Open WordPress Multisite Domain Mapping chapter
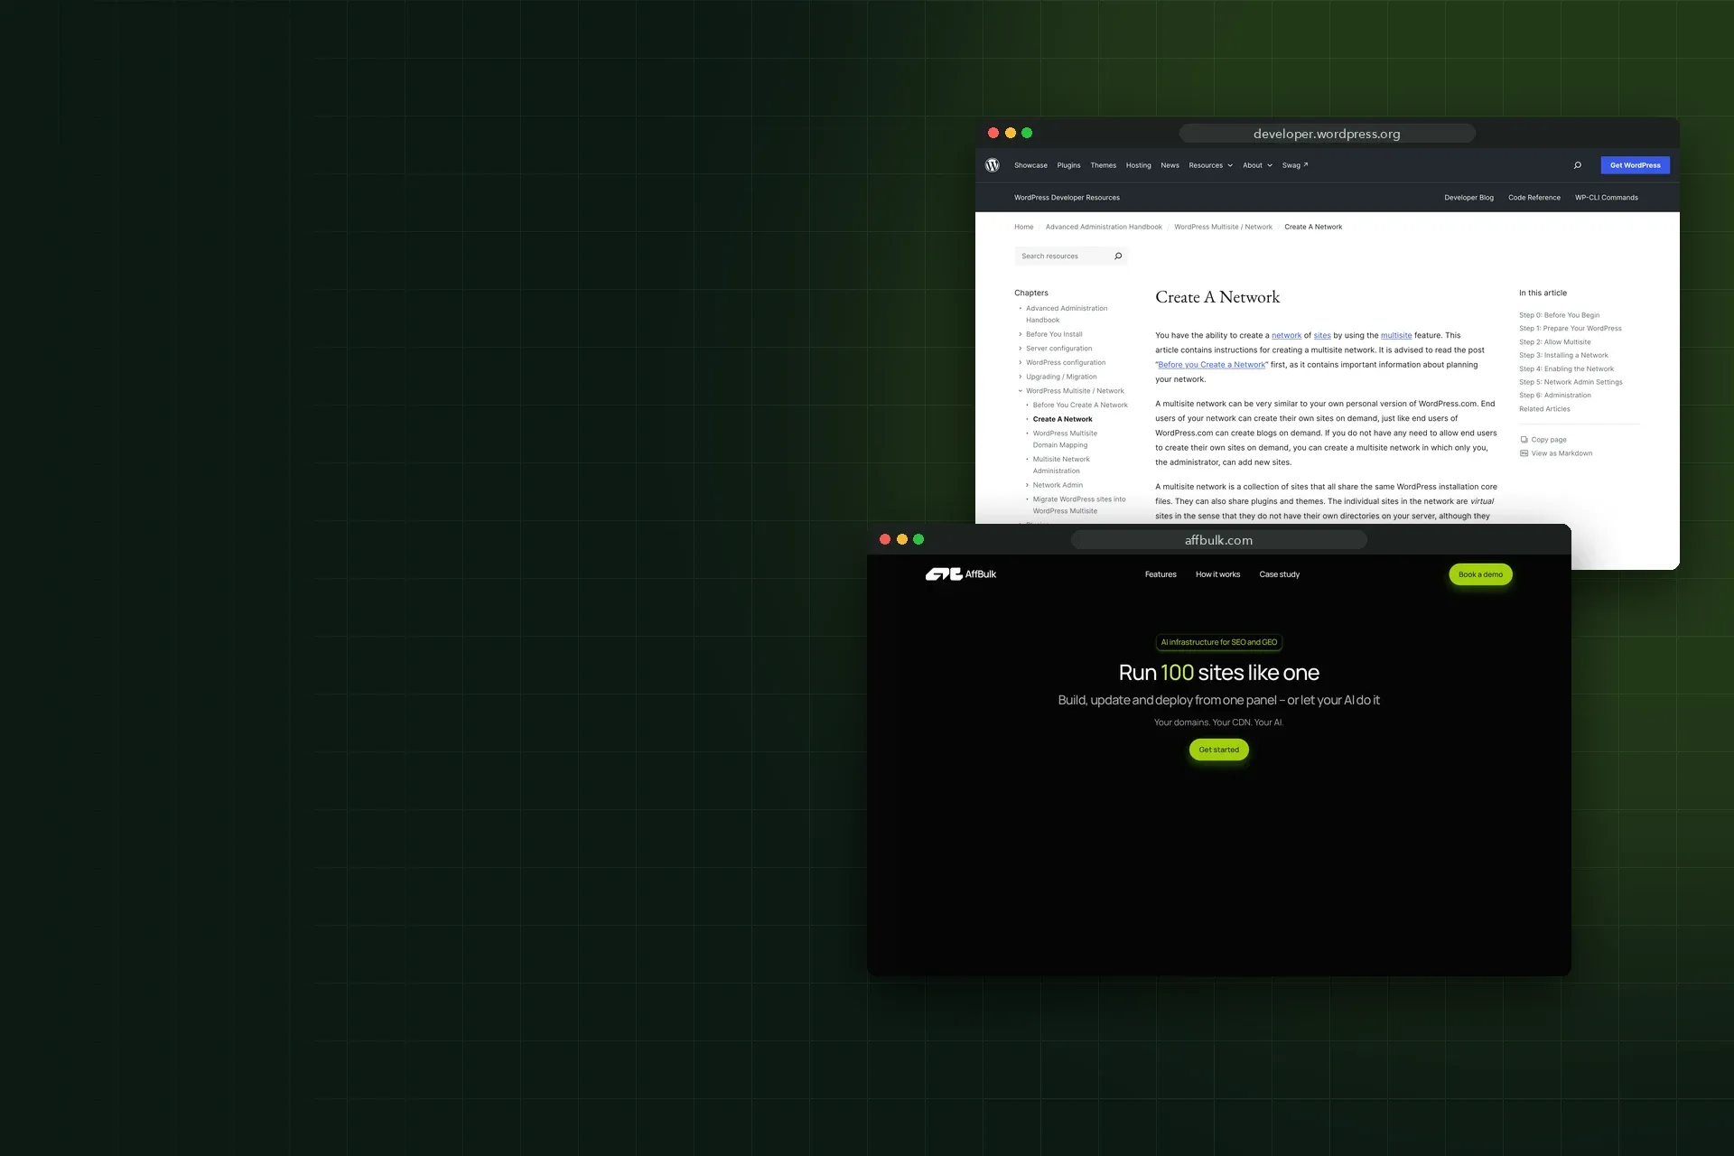The width and height of the screenshot is (1734, 1156). tap(1065, 439)
